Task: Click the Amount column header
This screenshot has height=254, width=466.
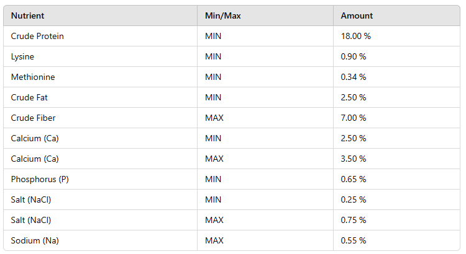Action: (357, 15)
